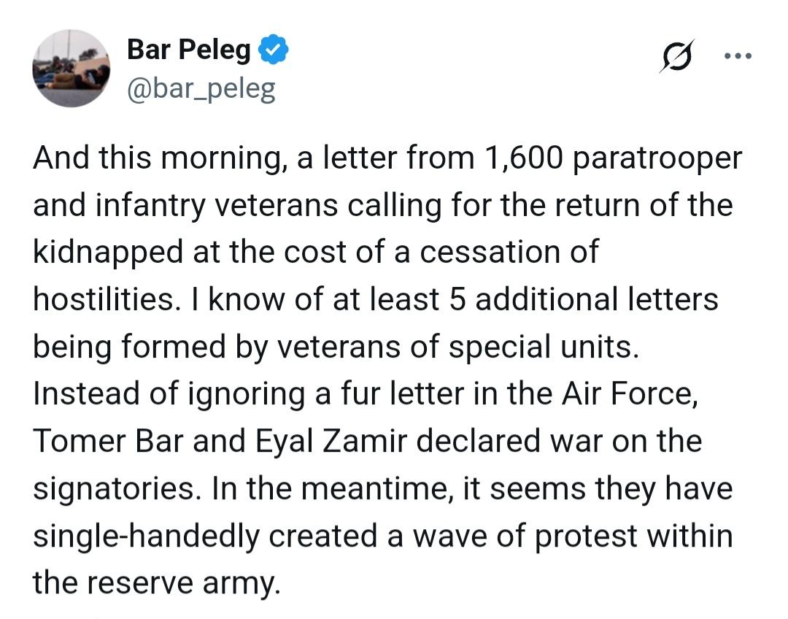Open the @bar_peleg handle link
Viewport: 788px width, 619px height.
[201, 88]
